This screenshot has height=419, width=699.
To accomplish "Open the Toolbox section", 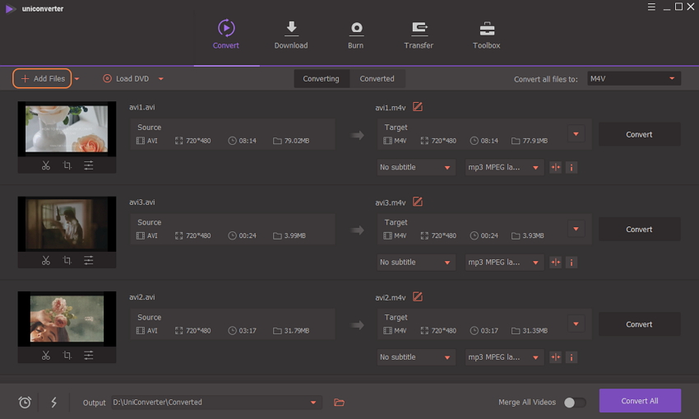I will tap(486, 35).
